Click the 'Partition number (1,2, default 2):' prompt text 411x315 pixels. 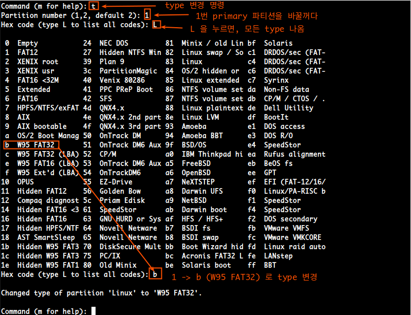(x=70, y=15)
